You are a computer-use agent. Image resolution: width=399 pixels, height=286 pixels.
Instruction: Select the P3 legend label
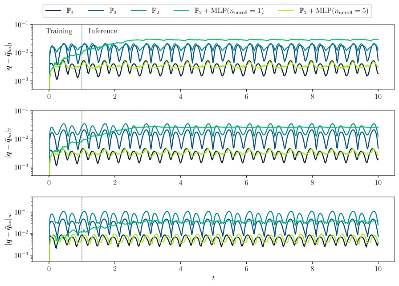(x=113, y=11)
